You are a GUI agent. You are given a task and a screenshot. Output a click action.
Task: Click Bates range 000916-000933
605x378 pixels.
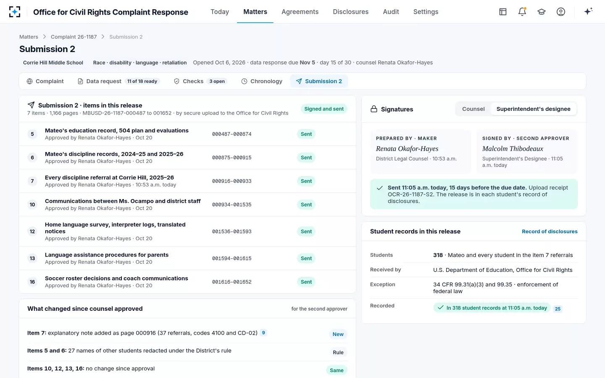(232, 181)
